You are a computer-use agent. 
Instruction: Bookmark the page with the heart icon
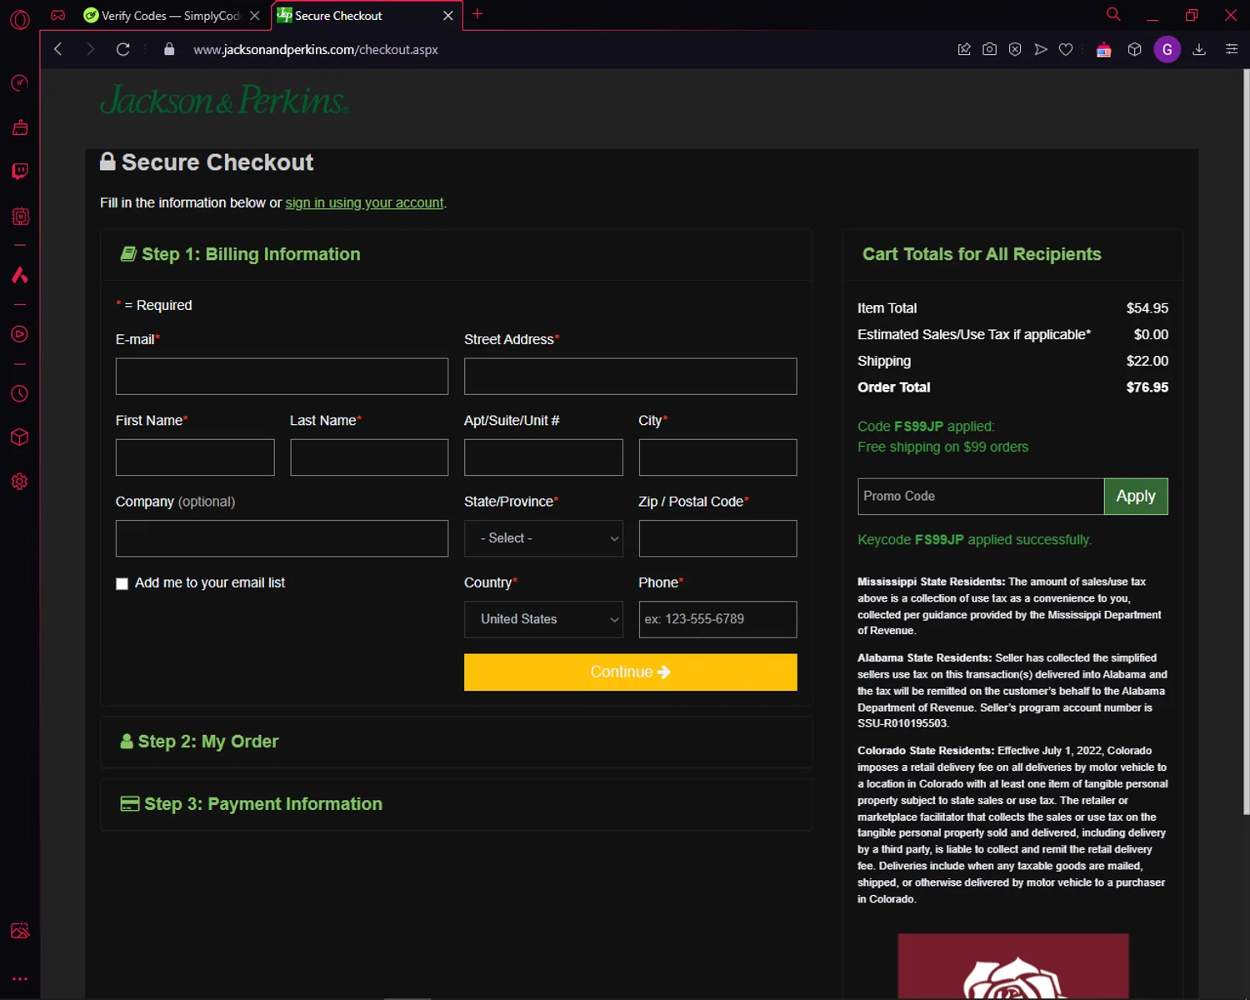pyautogui.click(x=1066, y=49)
